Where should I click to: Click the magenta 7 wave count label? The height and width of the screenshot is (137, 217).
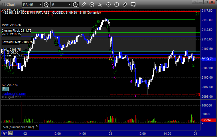click(135, 96)
